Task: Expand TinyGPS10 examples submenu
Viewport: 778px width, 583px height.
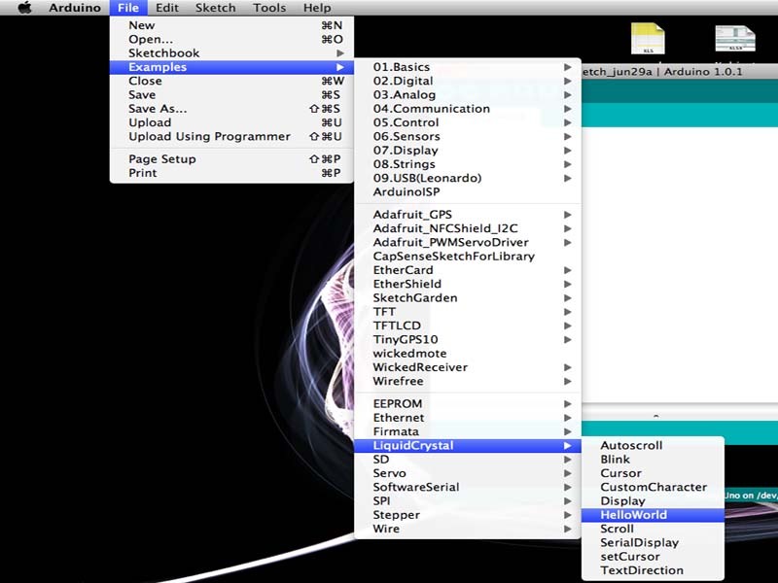Action: 468,339
